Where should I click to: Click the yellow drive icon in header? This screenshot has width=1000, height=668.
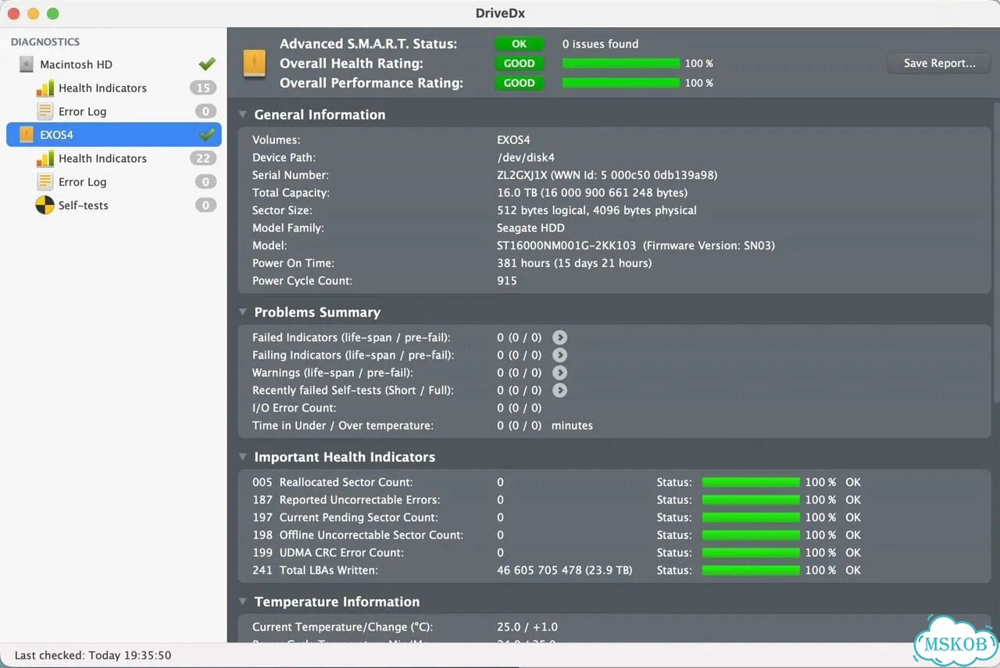[x=255, y=63]
